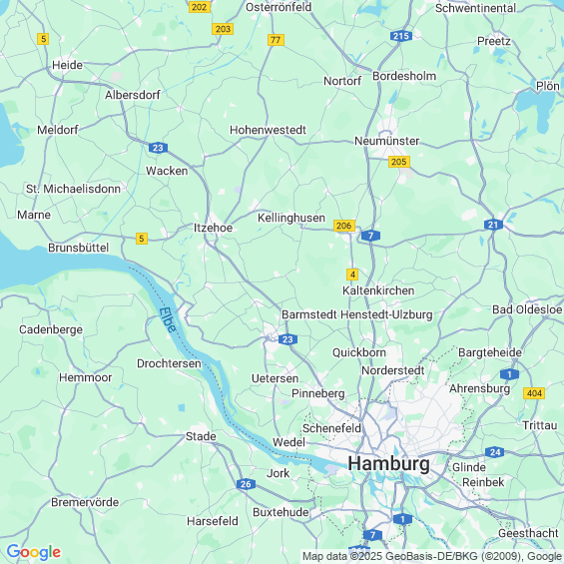
Task: Open the Google logo link
Action: tap(34, 552)
